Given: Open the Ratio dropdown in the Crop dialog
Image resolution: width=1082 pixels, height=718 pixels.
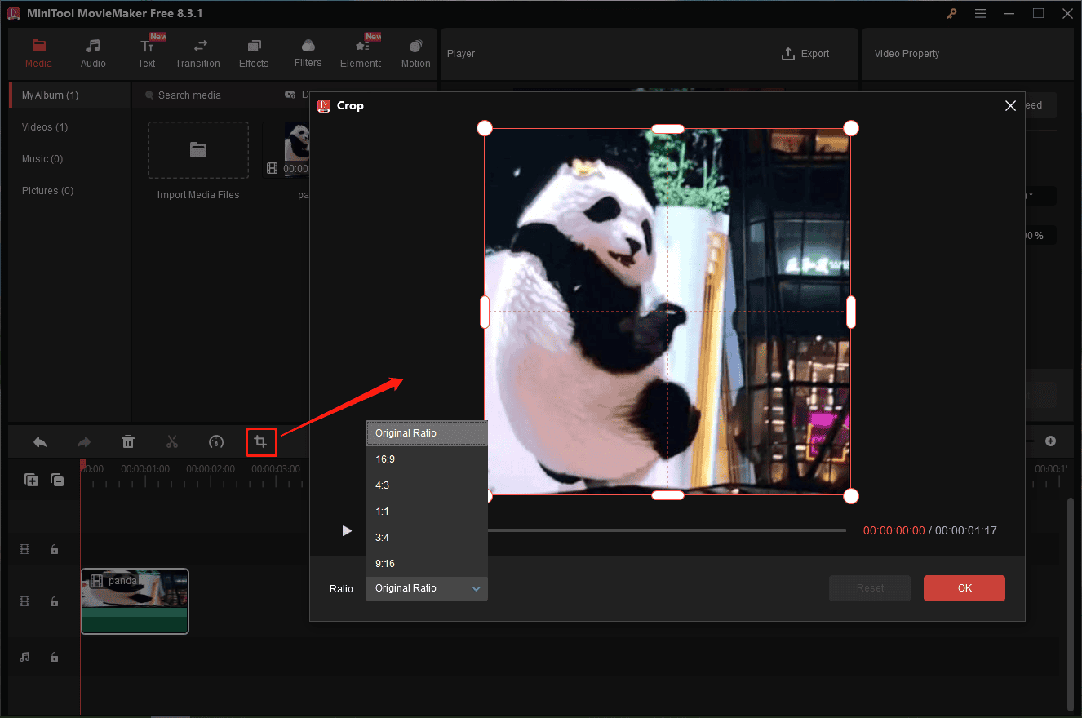Looking at the screenshot, I should coord(426,587).
